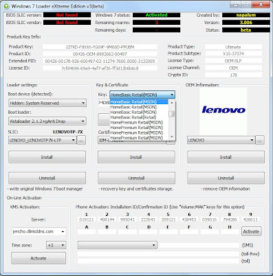Click the green Activated status text

click(157, 15)
